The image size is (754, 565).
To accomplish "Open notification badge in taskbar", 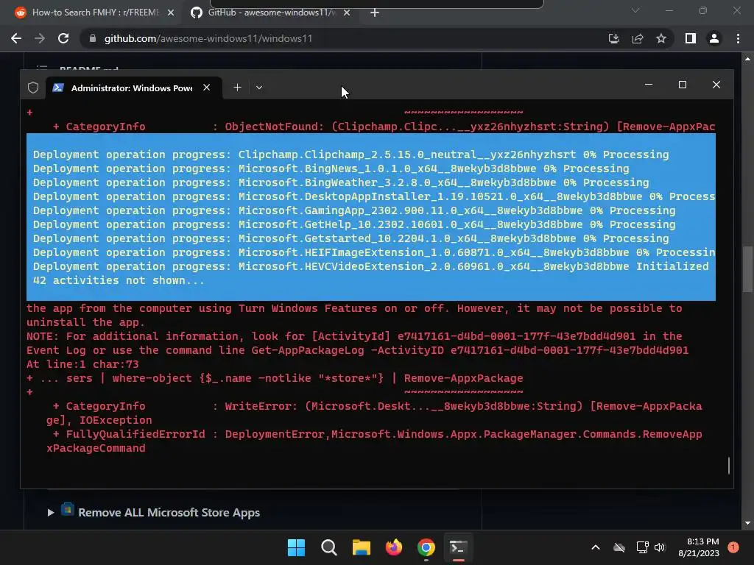I will (733, 547).
